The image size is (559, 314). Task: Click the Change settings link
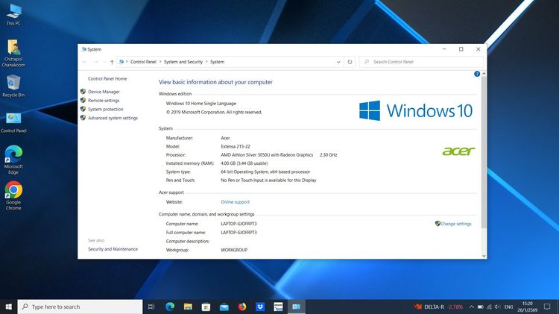[x=455, y=224]
